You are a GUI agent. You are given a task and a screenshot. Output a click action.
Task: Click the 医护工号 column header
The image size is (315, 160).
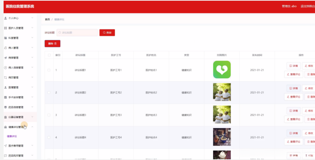tap(116, 55)
